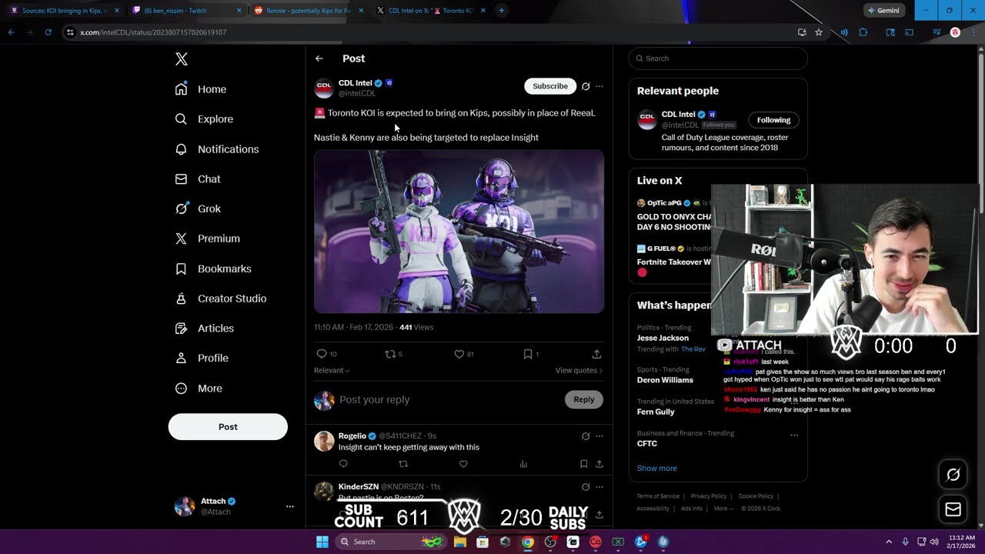Bookmark Rogelio's comment
This screenshot has width=985, height=554.
[584, 464]
